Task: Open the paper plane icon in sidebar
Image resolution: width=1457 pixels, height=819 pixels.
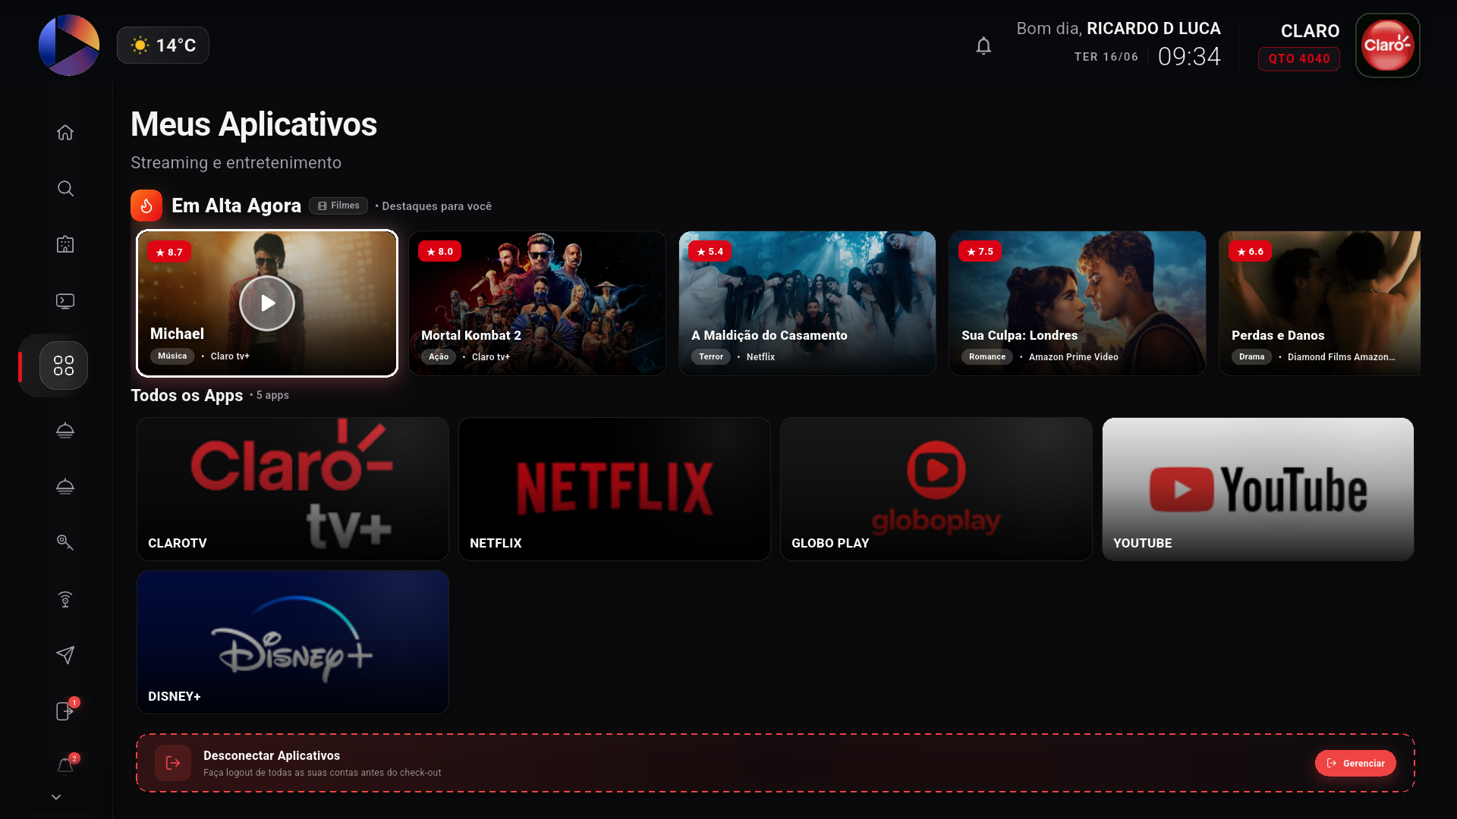Action: (x=65, y=655)
